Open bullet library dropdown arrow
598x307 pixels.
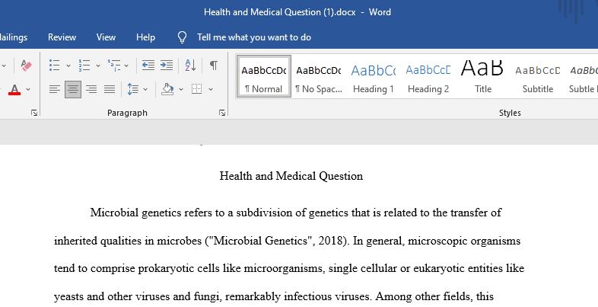coord(68,66)
